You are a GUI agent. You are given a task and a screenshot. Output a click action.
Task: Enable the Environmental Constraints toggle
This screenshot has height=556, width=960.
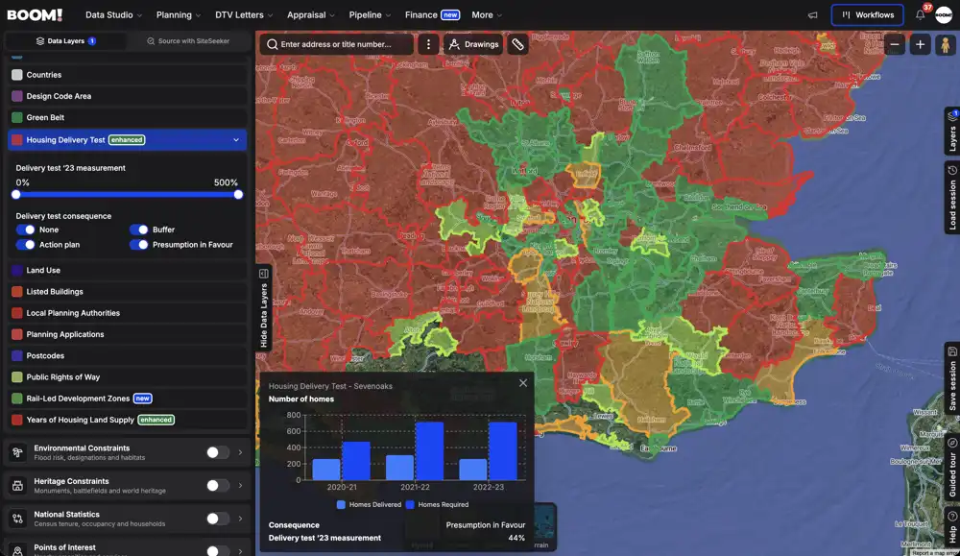217,452
